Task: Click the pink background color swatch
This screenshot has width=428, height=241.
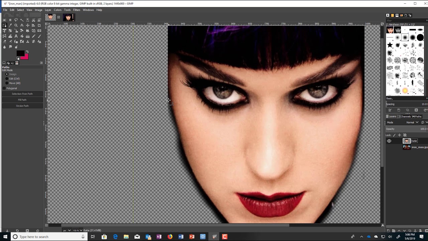Action: (x=26, y=58)
